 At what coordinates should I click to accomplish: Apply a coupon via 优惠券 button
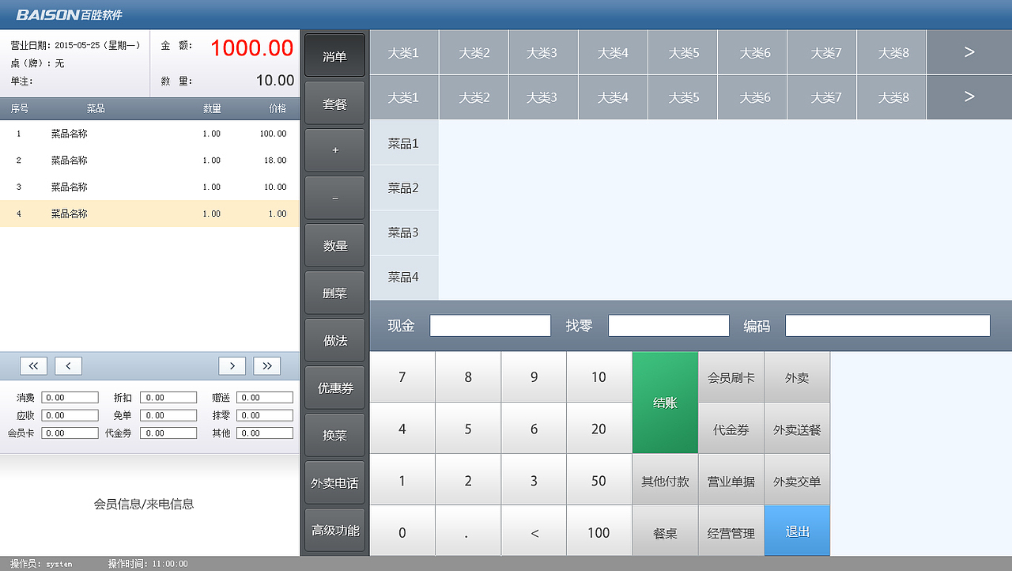coord(335,388)
